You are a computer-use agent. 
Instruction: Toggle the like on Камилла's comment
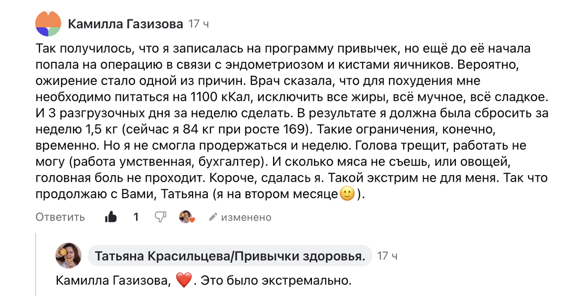click(110, 217)
